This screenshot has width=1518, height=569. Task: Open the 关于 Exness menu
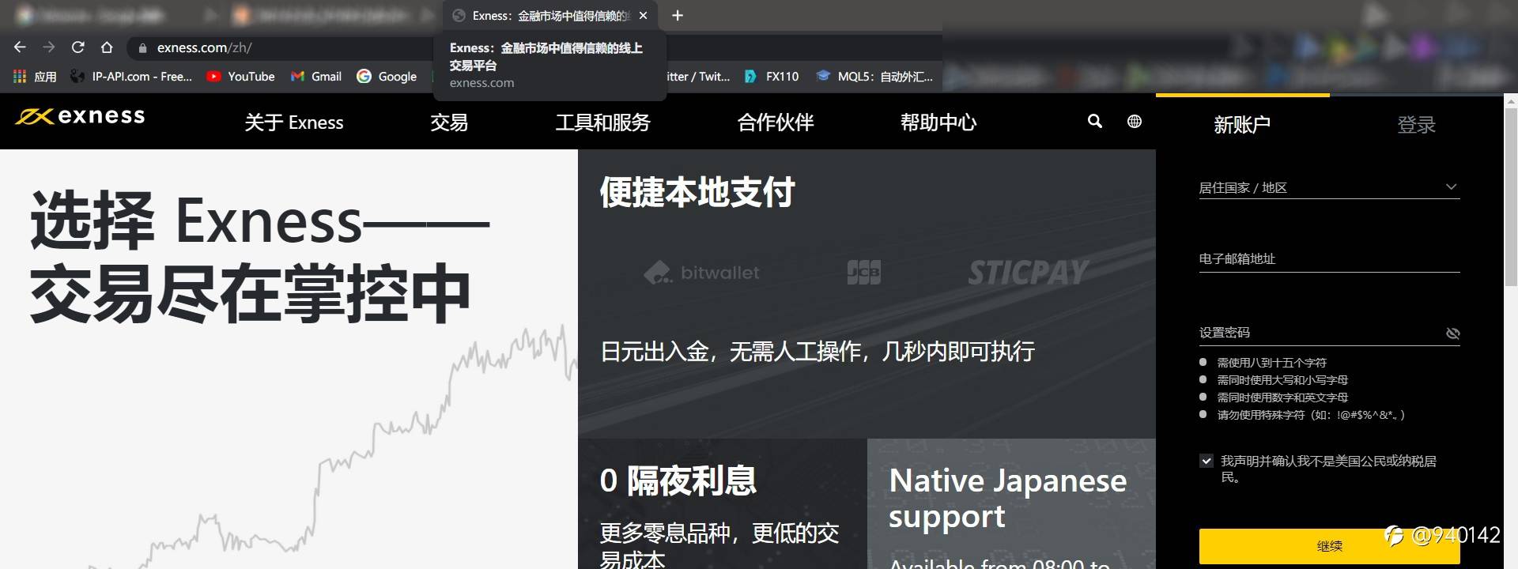coord(294,122)
